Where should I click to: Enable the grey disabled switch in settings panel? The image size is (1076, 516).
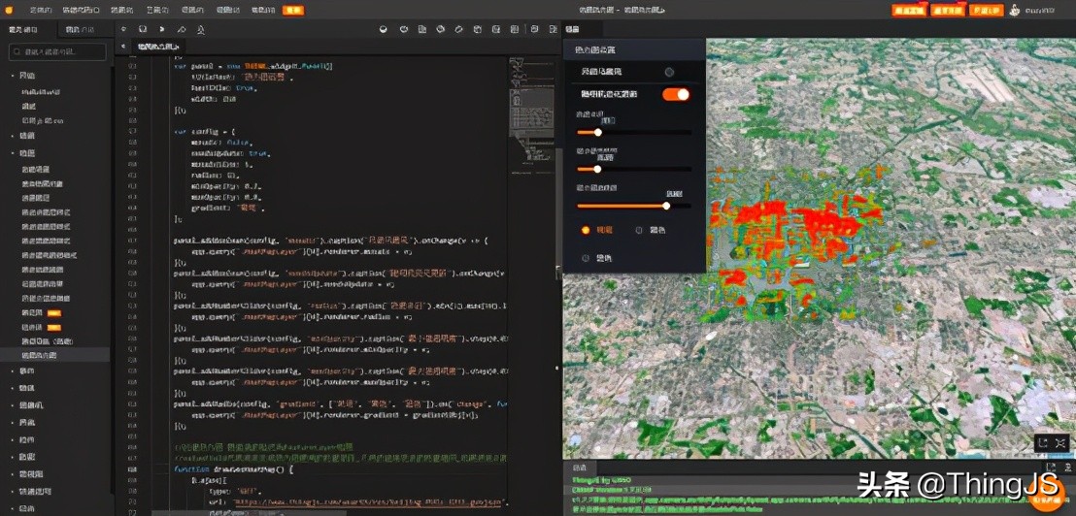point(669,72)
